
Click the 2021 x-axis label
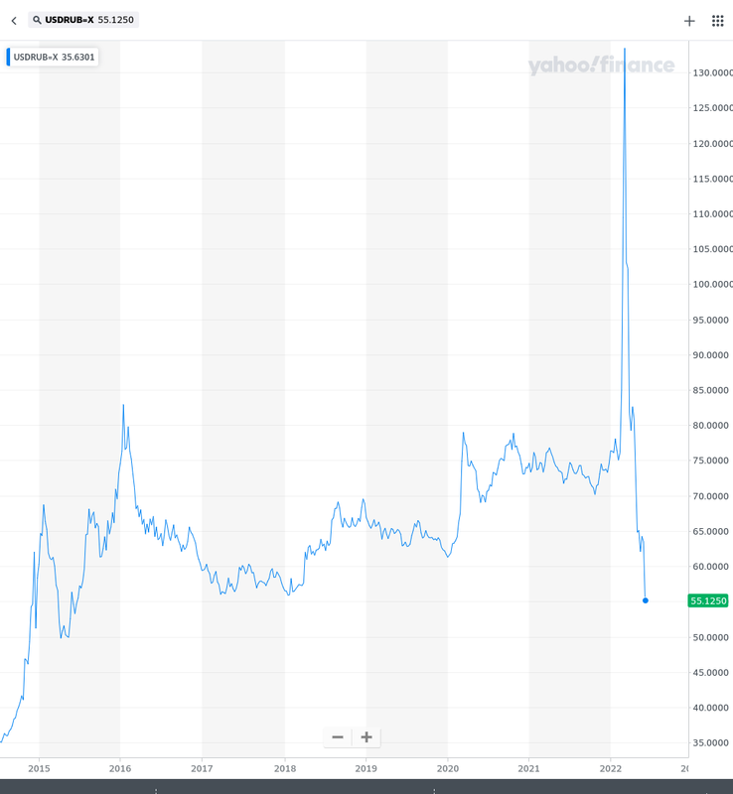coord(528,768)
